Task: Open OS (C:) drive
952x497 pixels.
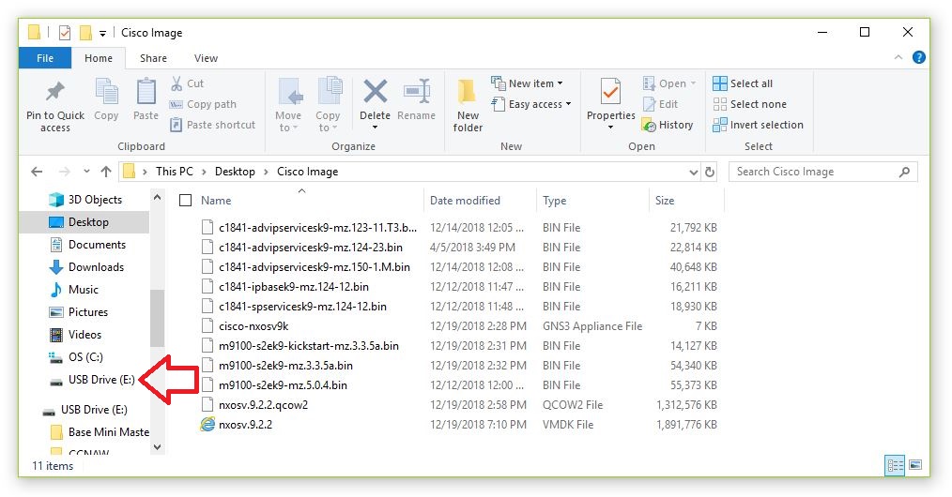Action: 76,356
